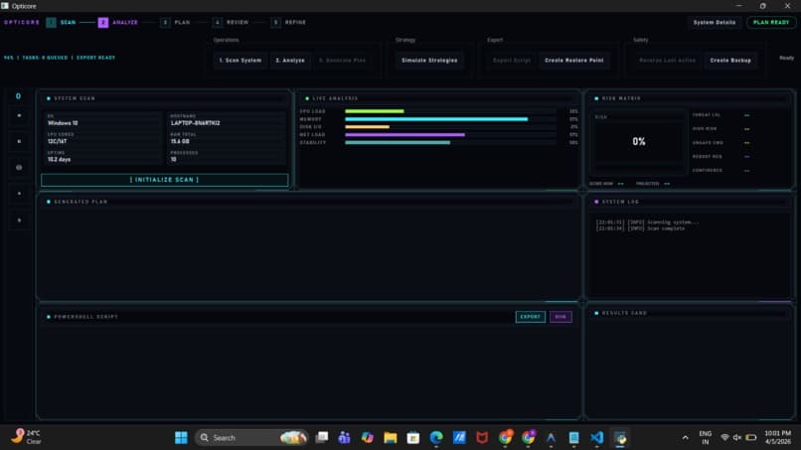Open System Details

pyautogui.click(x=715, y=23)
